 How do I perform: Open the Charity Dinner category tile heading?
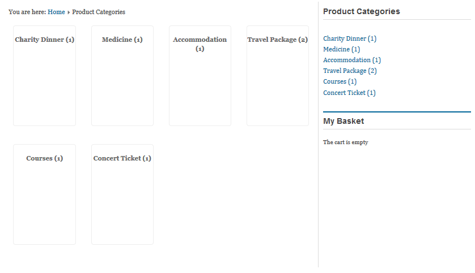pos(44,40)
